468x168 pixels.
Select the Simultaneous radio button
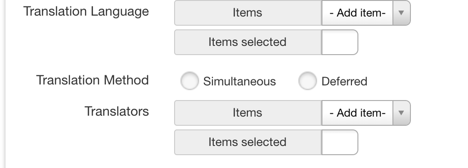coord(189,81)
